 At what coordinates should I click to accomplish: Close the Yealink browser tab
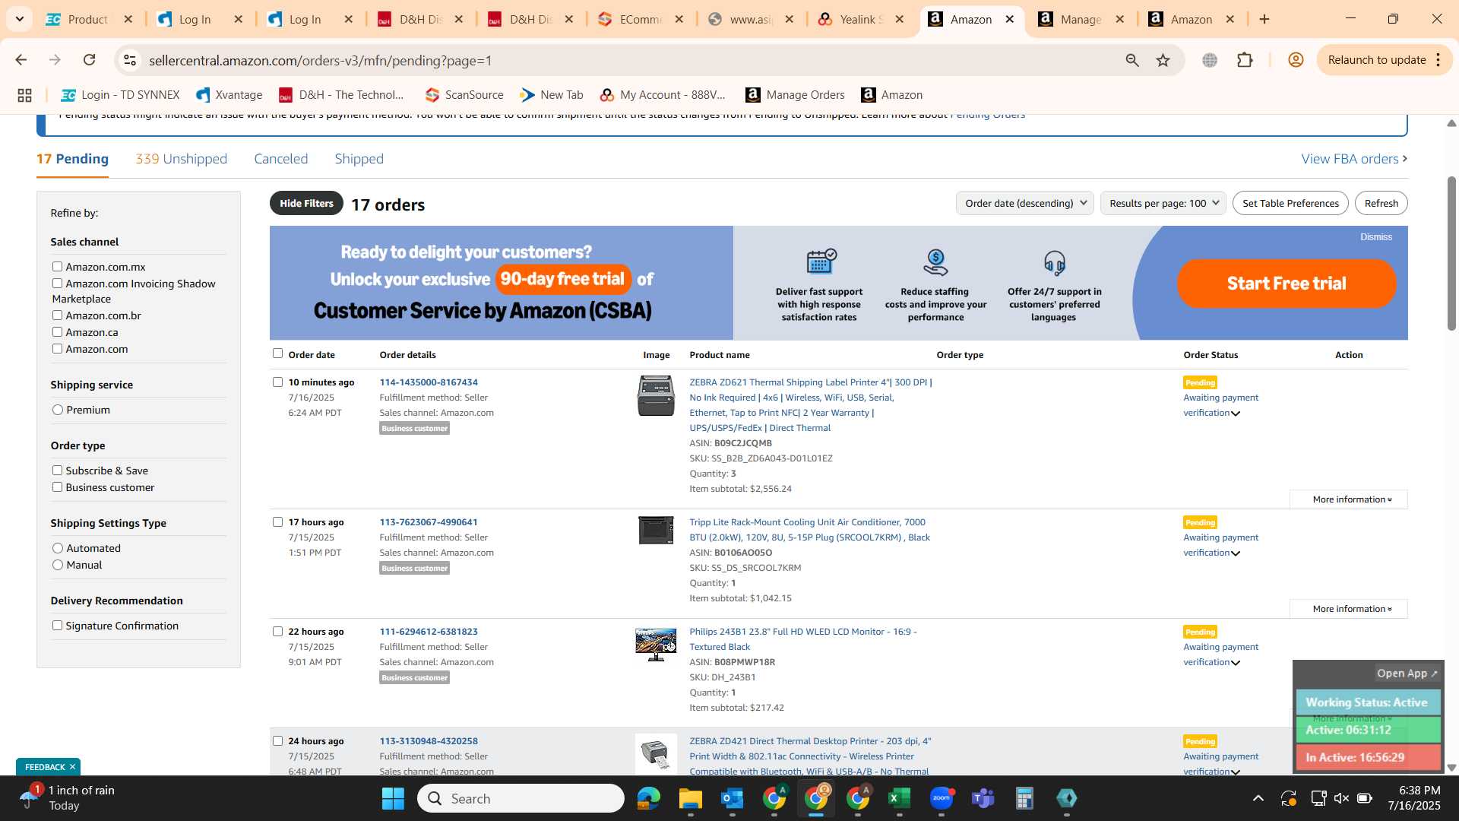[900, 19]
